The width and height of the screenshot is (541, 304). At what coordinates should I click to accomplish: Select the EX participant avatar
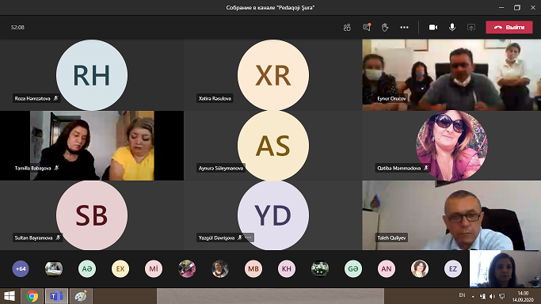coord(120,268)
